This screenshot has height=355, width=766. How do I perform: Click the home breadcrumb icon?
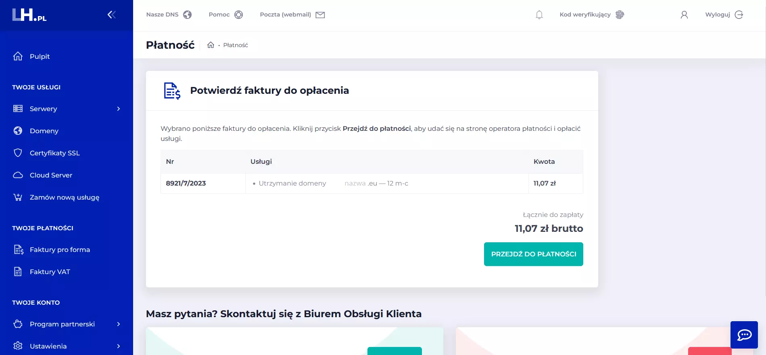tap(211, 45)
